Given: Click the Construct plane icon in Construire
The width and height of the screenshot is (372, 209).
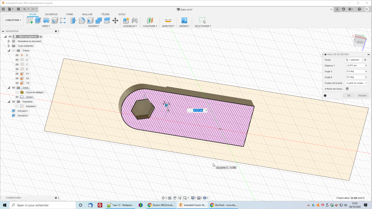Looking at the screenshot, I should 150,20.
